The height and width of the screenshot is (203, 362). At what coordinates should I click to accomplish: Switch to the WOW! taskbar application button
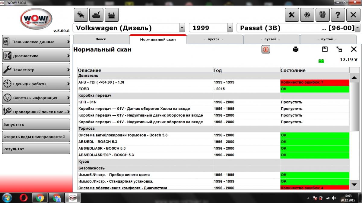(x=73, y=198)
